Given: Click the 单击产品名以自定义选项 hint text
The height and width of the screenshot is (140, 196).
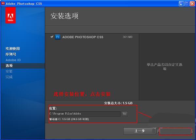Looking at the screenshot, I should pos(165,67).
